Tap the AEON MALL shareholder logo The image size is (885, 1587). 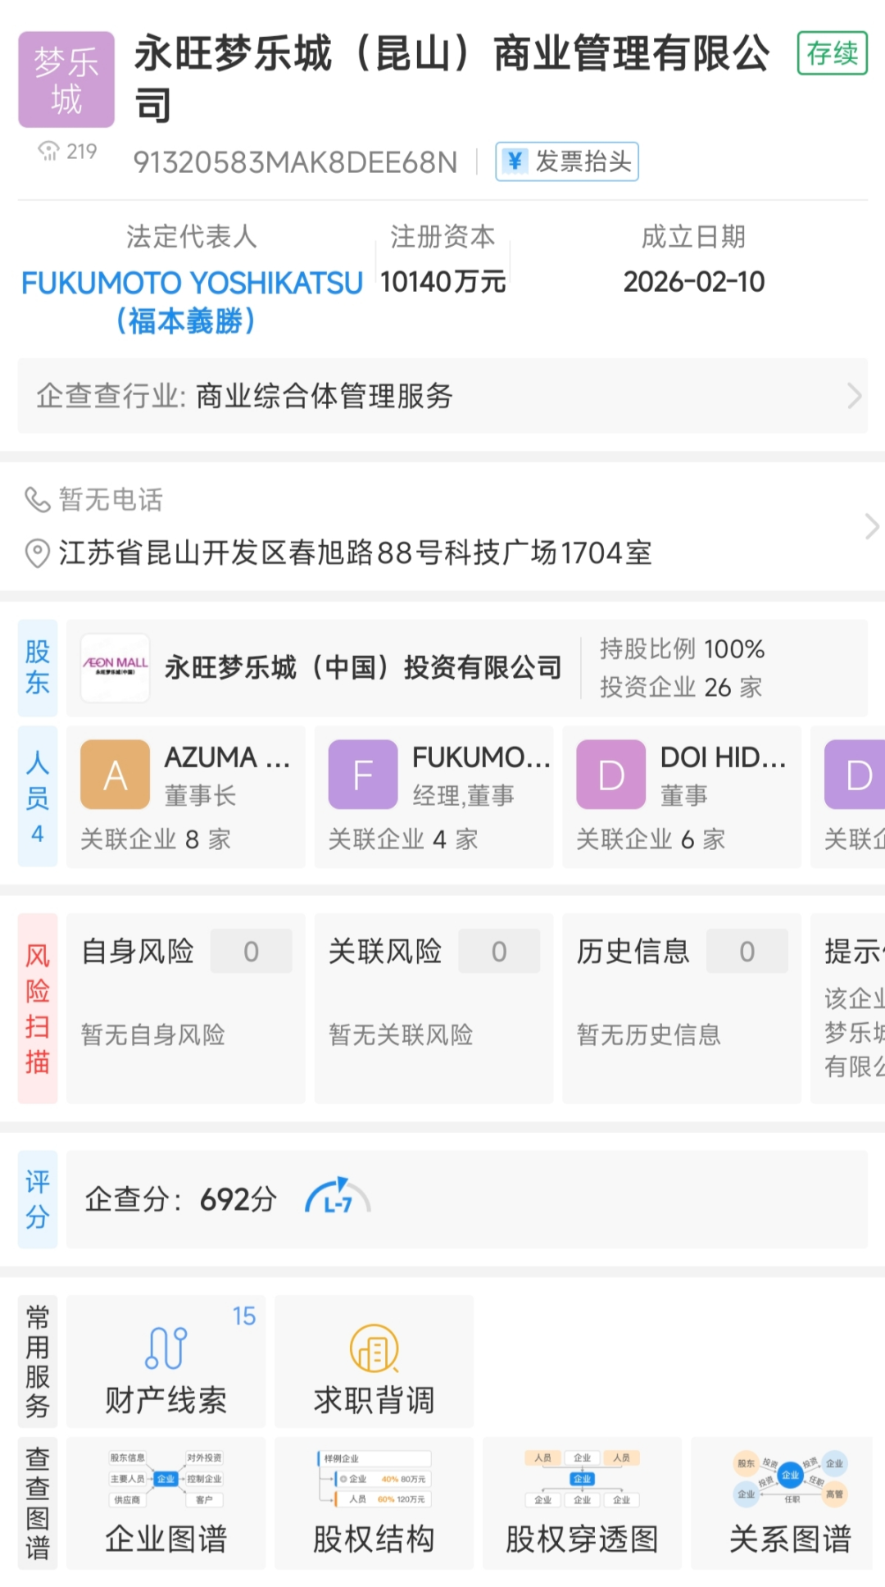(116, 667)
